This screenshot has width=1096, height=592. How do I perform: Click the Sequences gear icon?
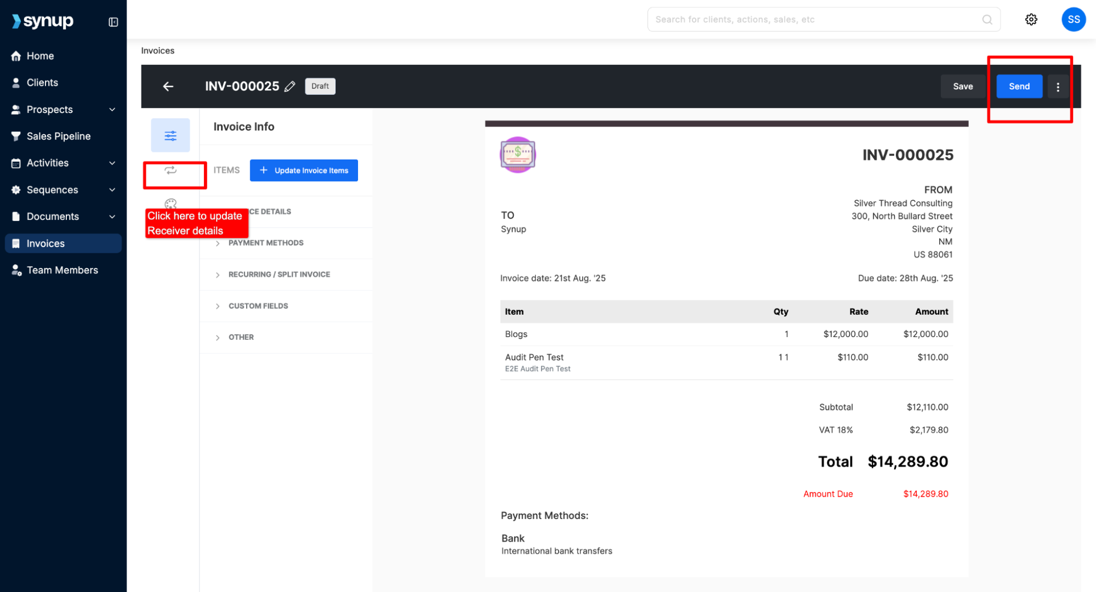pos(16,190)
